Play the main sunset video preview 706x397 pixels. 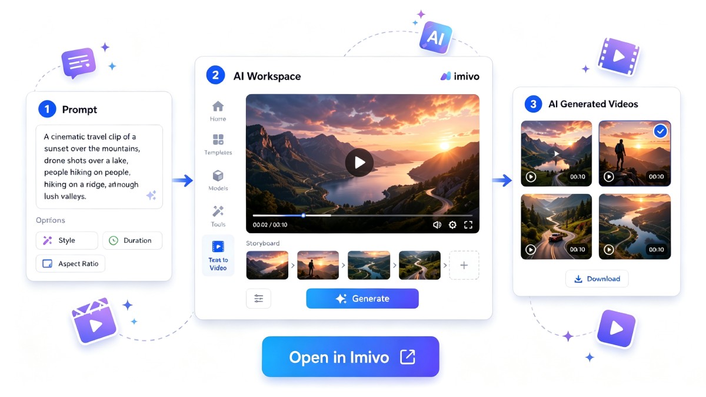coord(359,162)
